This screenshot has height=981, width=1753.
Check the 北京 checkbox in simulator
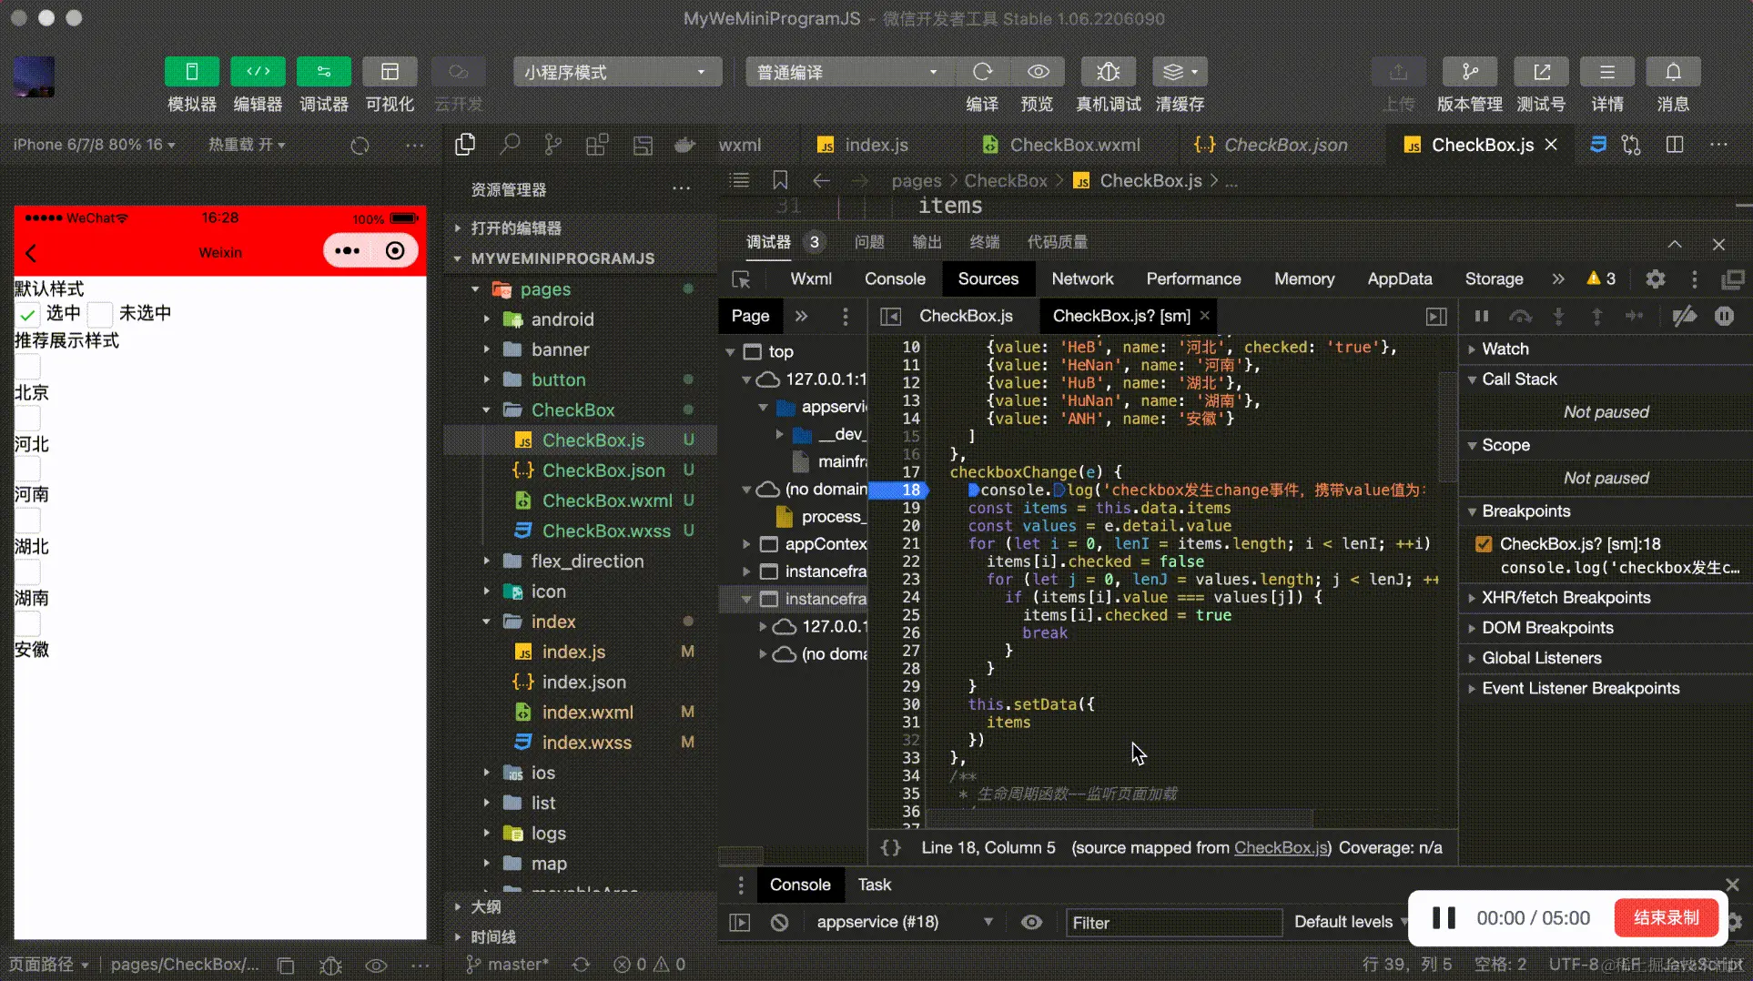pyautogui.click(x=27, y=367)
